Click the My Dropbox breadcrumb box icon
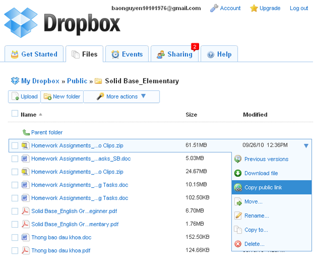Screen dimensions: 316x261 tap(15, 81)
